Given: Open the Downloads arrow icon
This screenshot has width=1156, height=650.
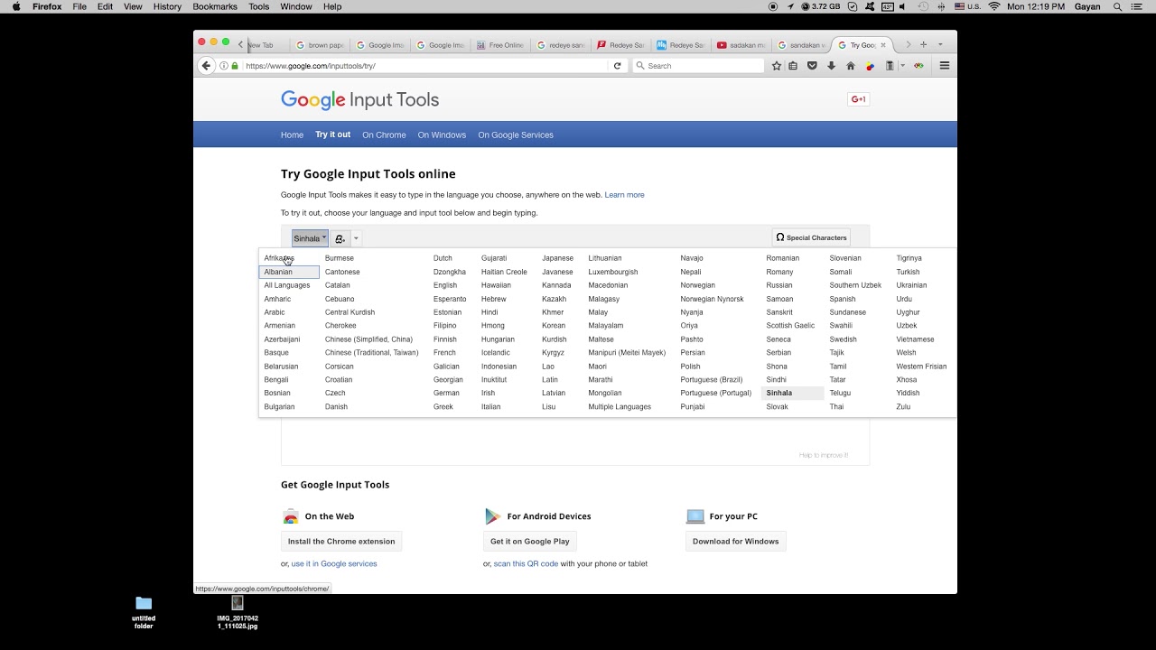Looking at the screenshot, I should coord(831,66).
